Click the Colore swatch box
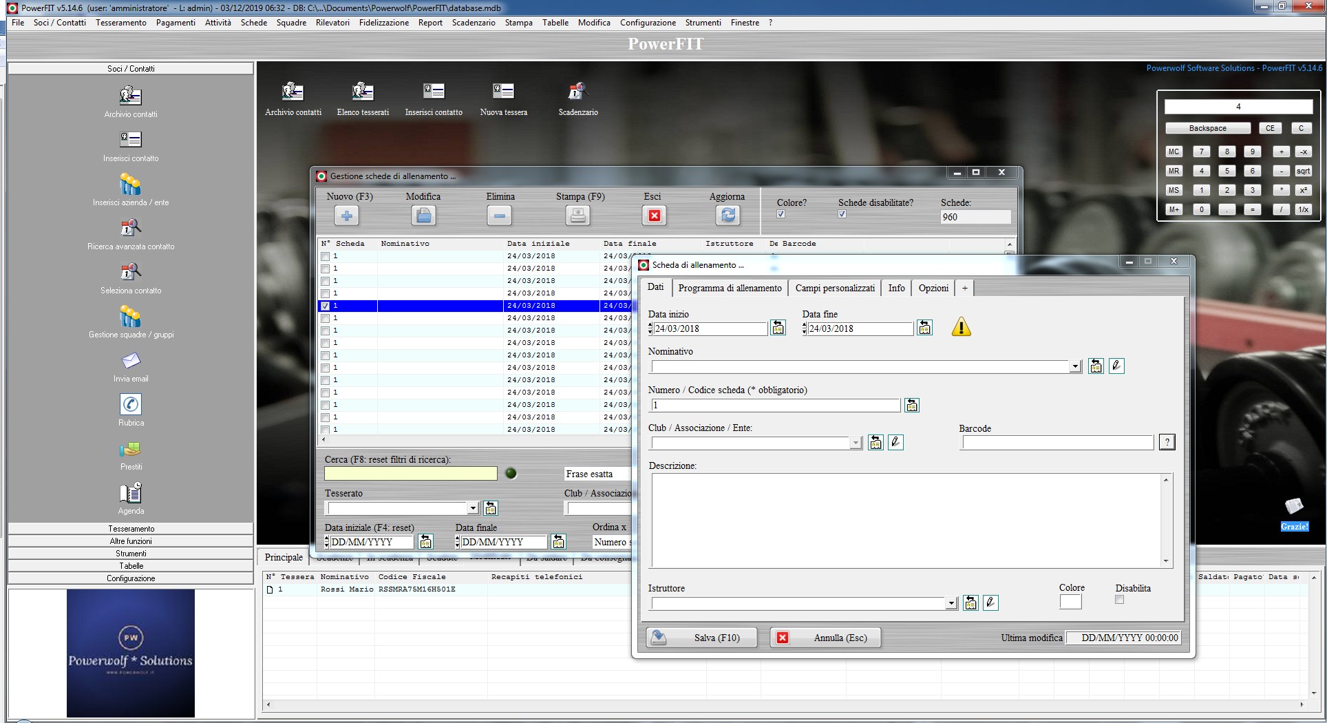This screenshot has width=1327, height=723. [1070, 602]
